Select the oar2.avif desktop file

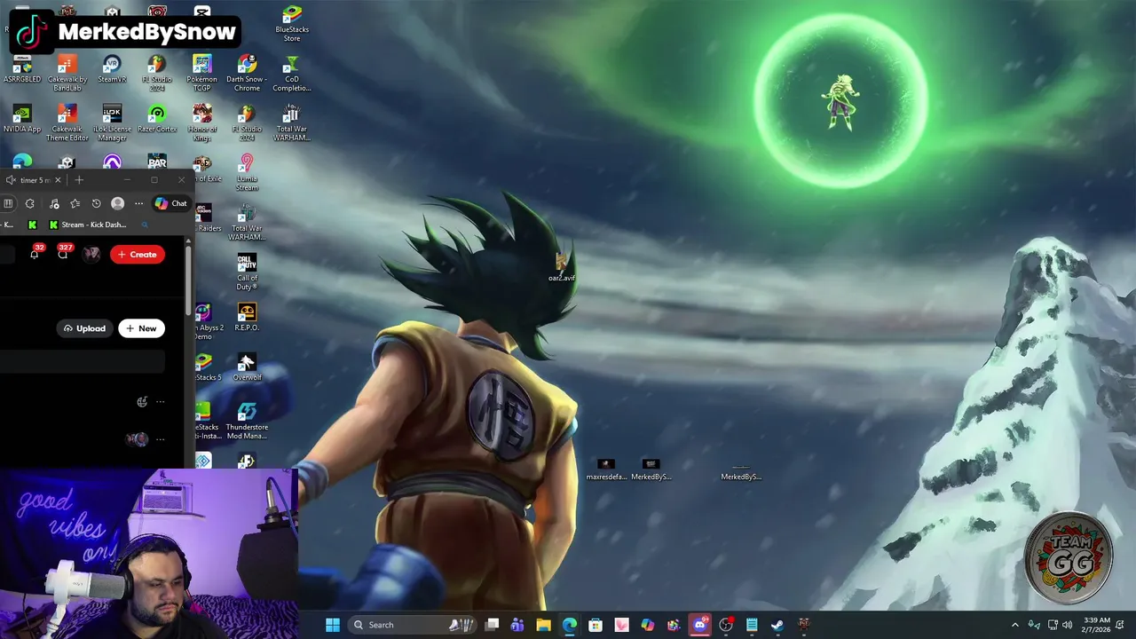coord(561,266)
